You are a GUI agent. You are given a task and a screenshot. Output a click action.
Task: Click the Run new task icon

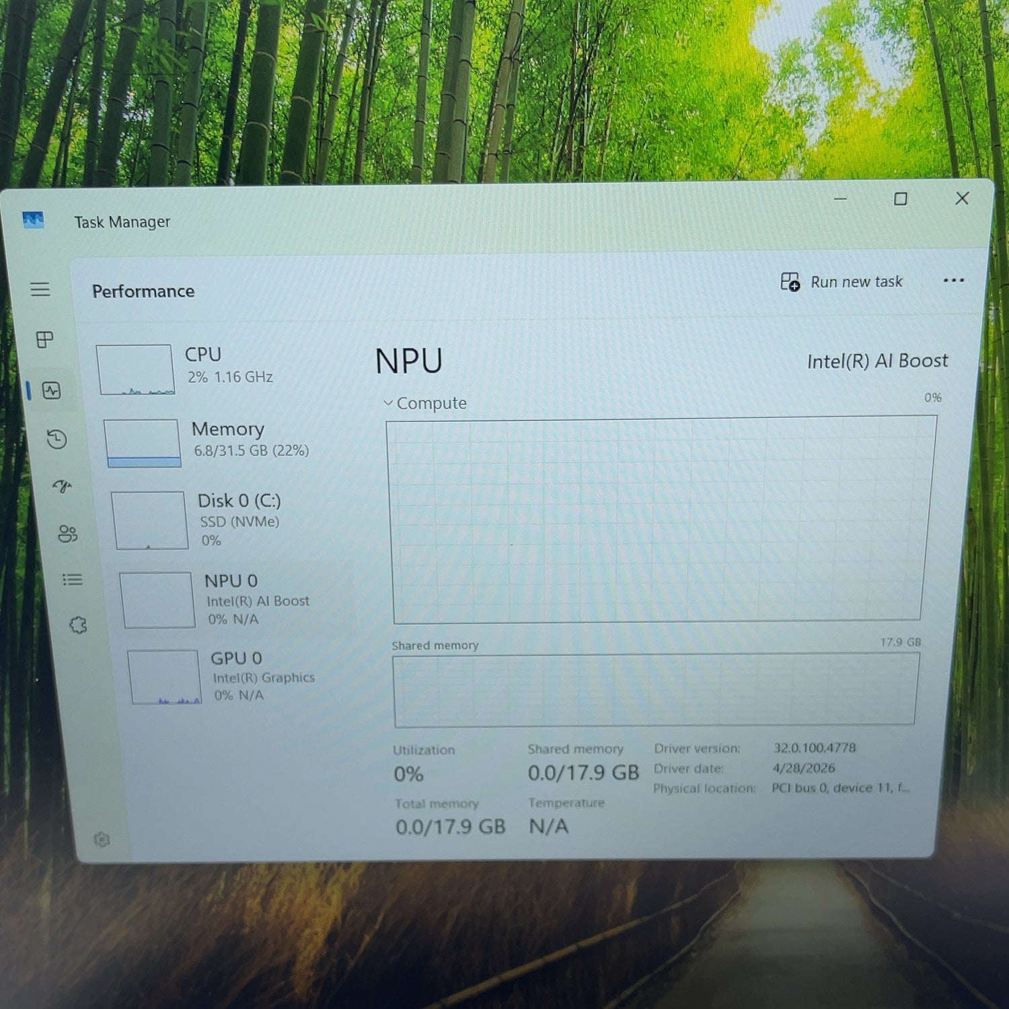coord(790,282)
